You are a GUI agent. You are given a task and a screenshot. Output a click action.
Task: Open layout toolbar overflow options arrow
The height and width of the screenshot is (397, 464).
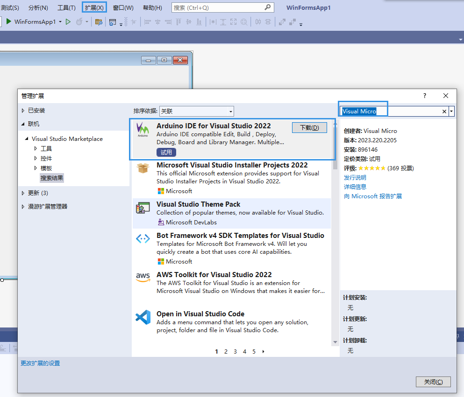pyautogui.click(x=301, y=25)
